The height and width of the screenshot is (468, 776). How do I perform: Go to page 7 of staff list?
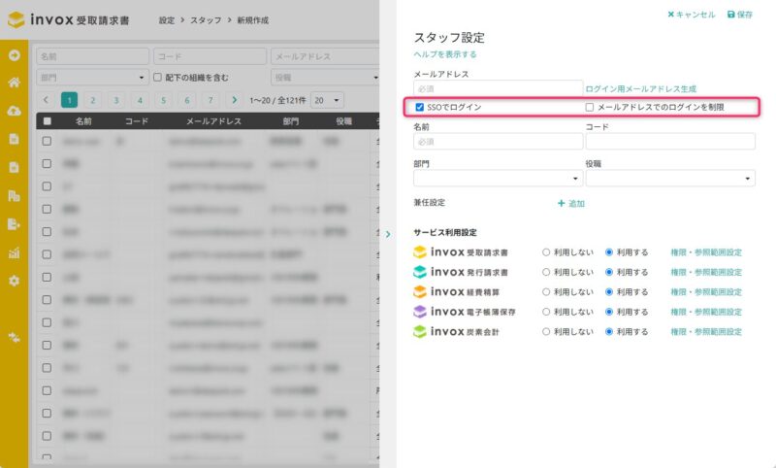pos(210,100)
